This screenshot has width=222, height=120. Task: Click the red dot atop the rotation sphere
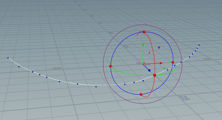click(144, 32)
